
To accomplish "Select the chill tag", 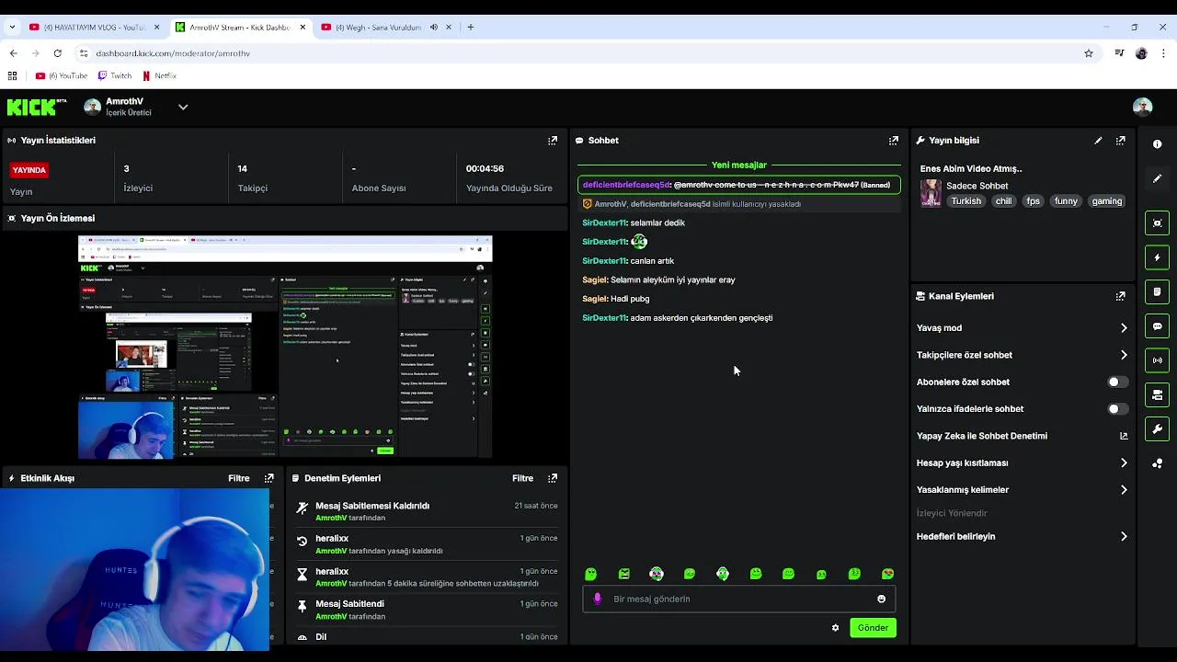I will click(1003, 201).
